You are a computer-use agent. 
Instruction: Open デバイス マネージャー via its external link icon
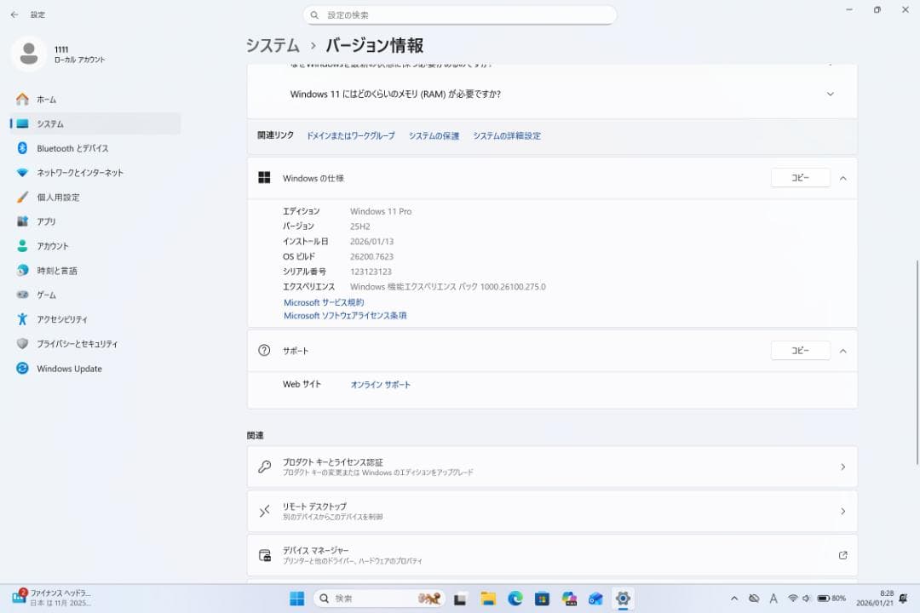(842, 554)
